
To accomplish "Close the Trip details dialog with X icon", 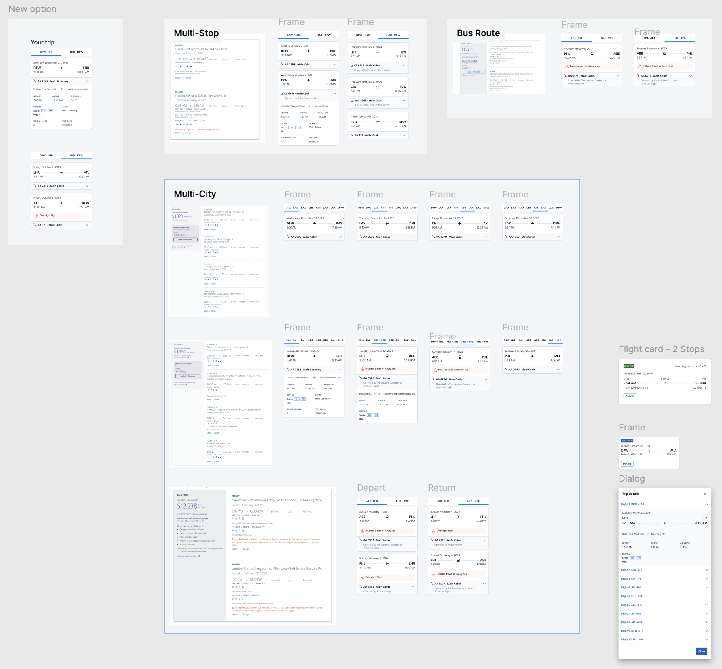I will coord(705,494).
